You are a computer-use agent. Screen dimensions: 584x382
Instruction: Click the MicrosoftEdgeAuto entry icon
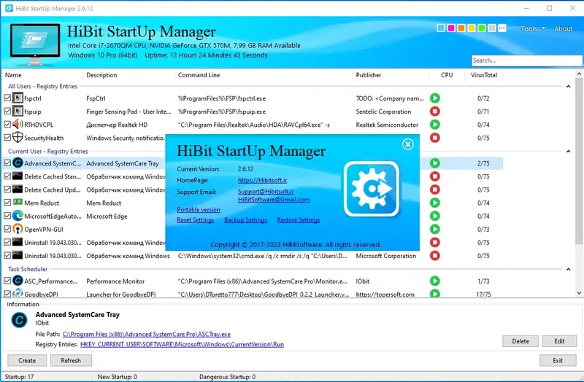[18, 216]
